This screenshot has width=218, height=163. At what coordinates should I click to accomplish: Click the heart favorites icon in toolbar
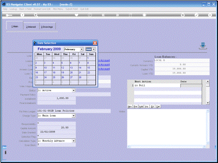[x=76, y=15]
